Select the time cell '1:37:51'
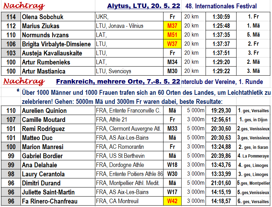This screenshot has height=207, width=272. point(221,53)
